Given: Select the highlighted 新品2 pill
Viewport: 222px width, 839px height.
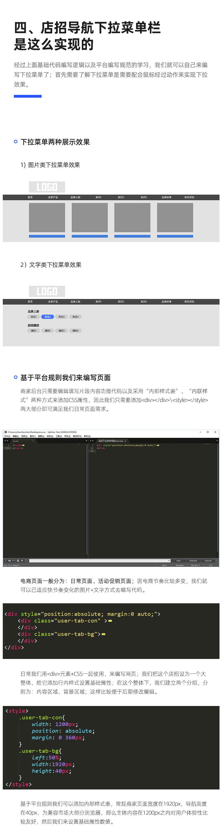Looking at the screenshot, I should pyautogui.click(x=48, y=317).
